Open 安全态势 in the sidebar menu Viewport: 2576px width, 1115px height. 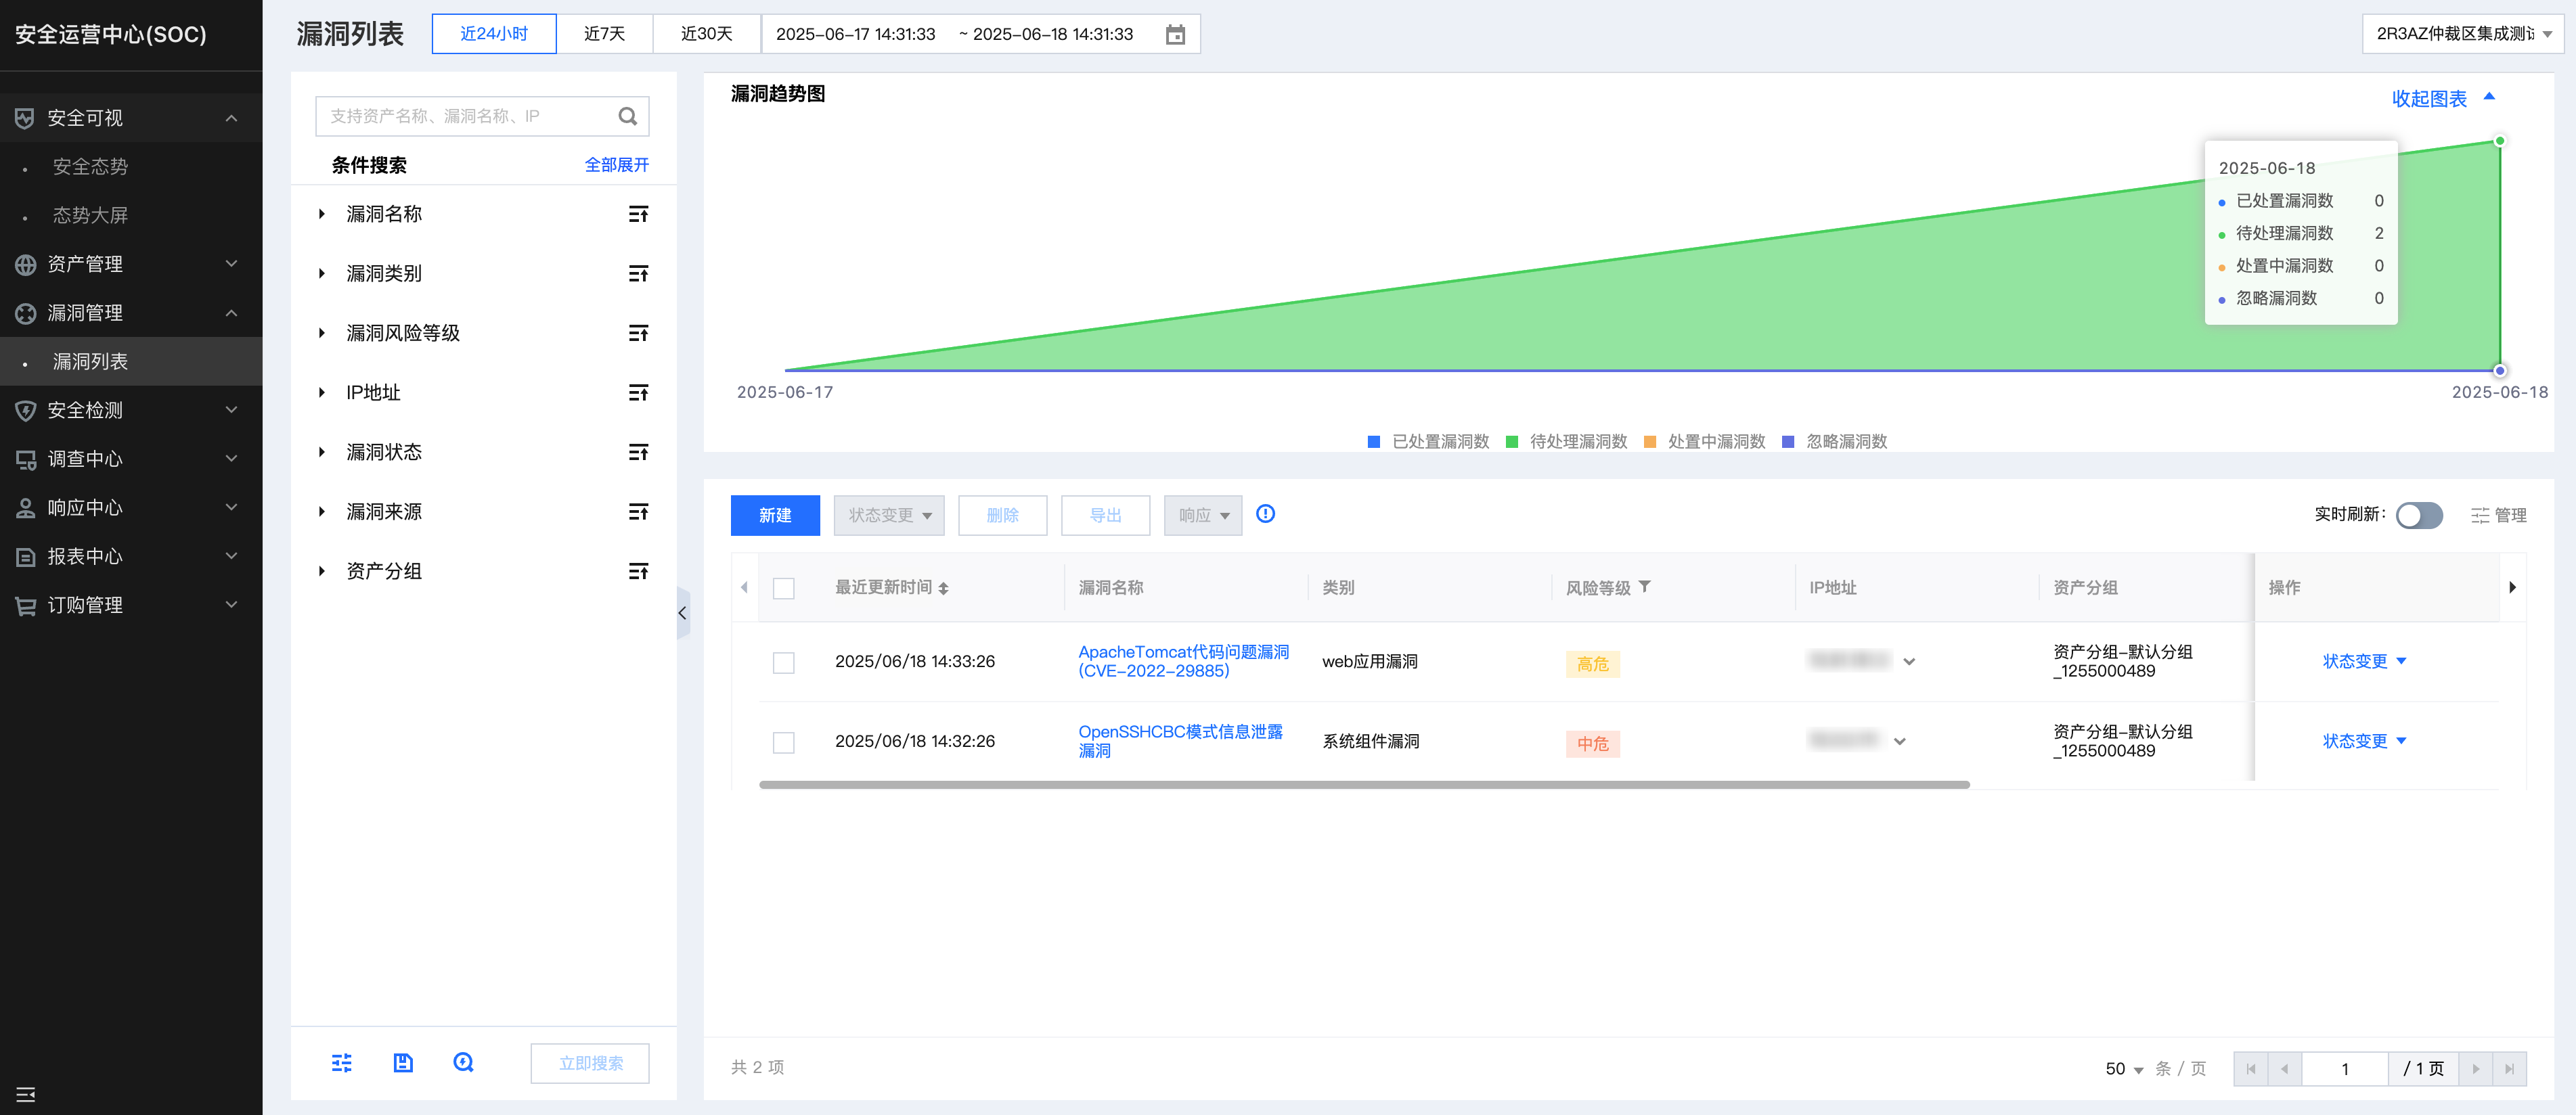(90, 166)
